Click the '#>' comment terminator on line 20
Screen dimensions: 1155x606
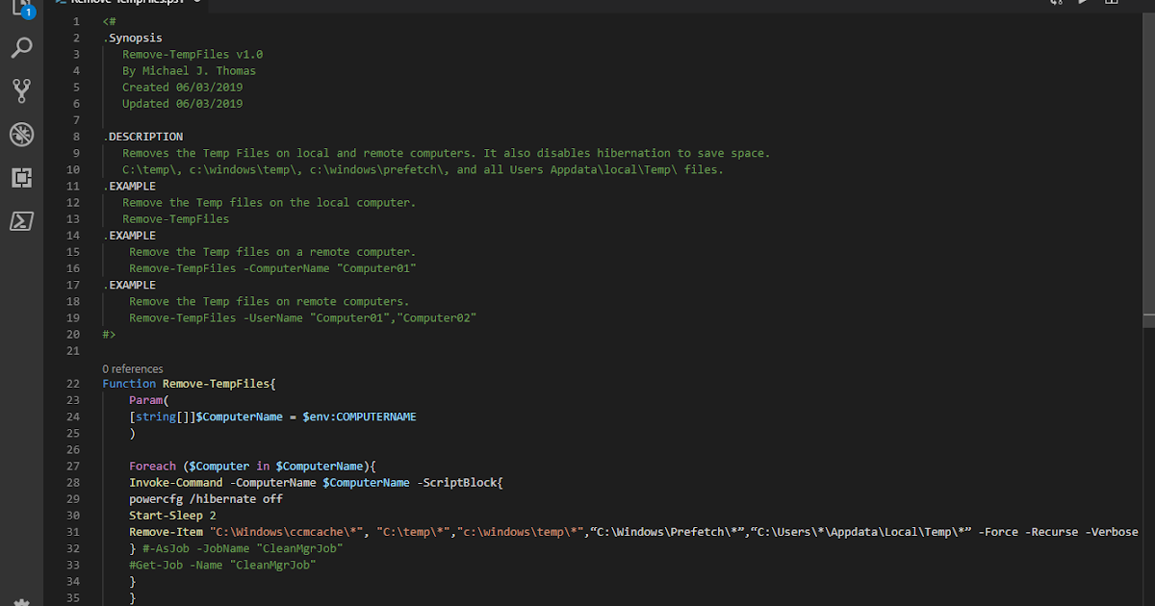(x=109, y=335)
